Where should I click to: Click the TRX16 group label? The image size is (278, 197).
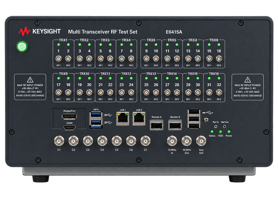click(214, 73)
